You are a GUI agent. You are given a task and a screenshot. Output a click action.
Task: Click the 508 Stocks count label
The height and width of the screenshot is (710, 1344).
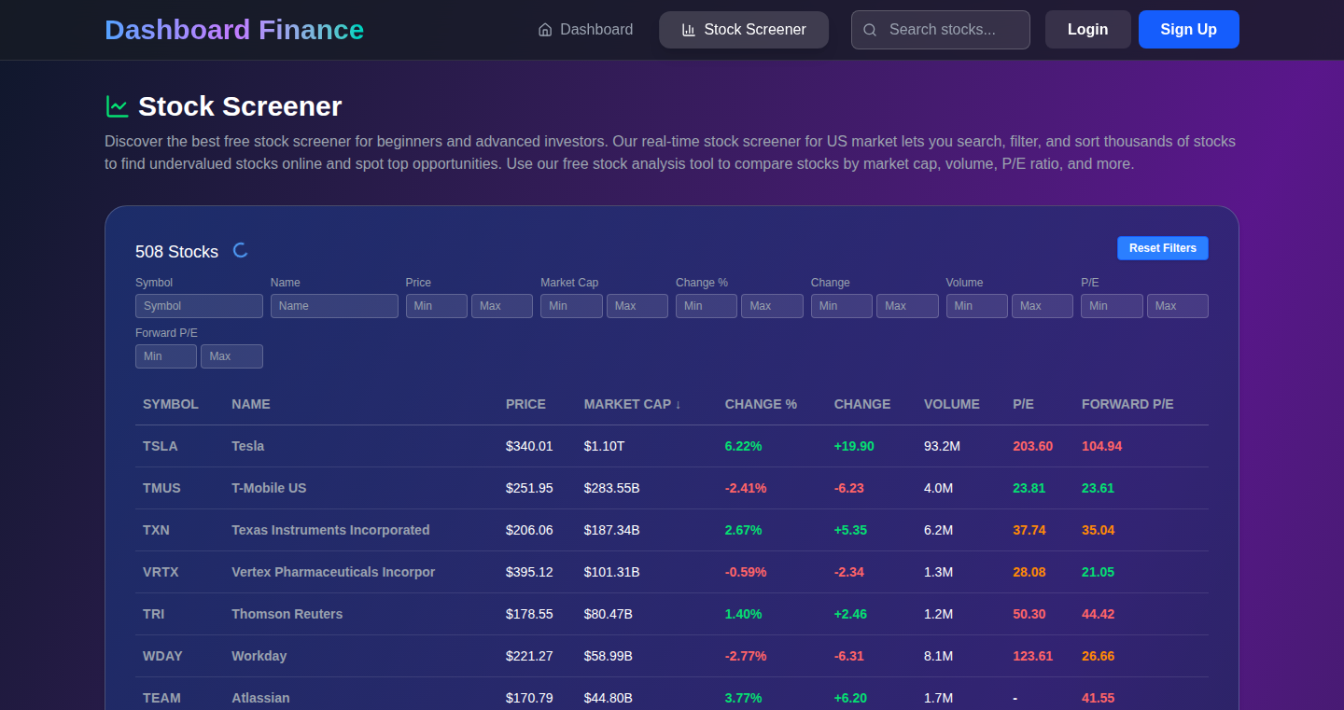177,252
